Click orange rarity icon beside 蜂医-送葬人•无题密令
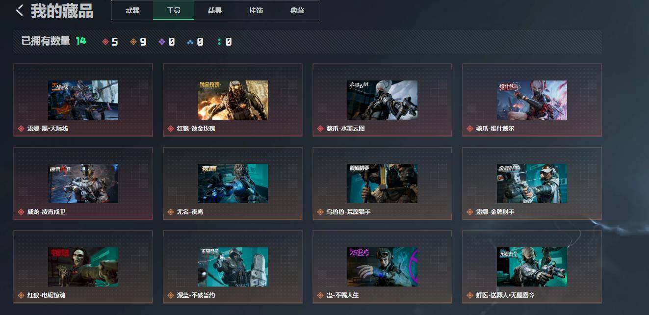 click(x=470, y=295)
